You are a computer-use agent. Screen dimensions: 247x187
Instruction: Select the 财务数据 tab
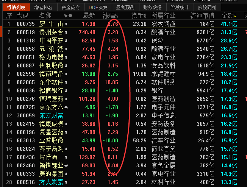coord(153,8)
